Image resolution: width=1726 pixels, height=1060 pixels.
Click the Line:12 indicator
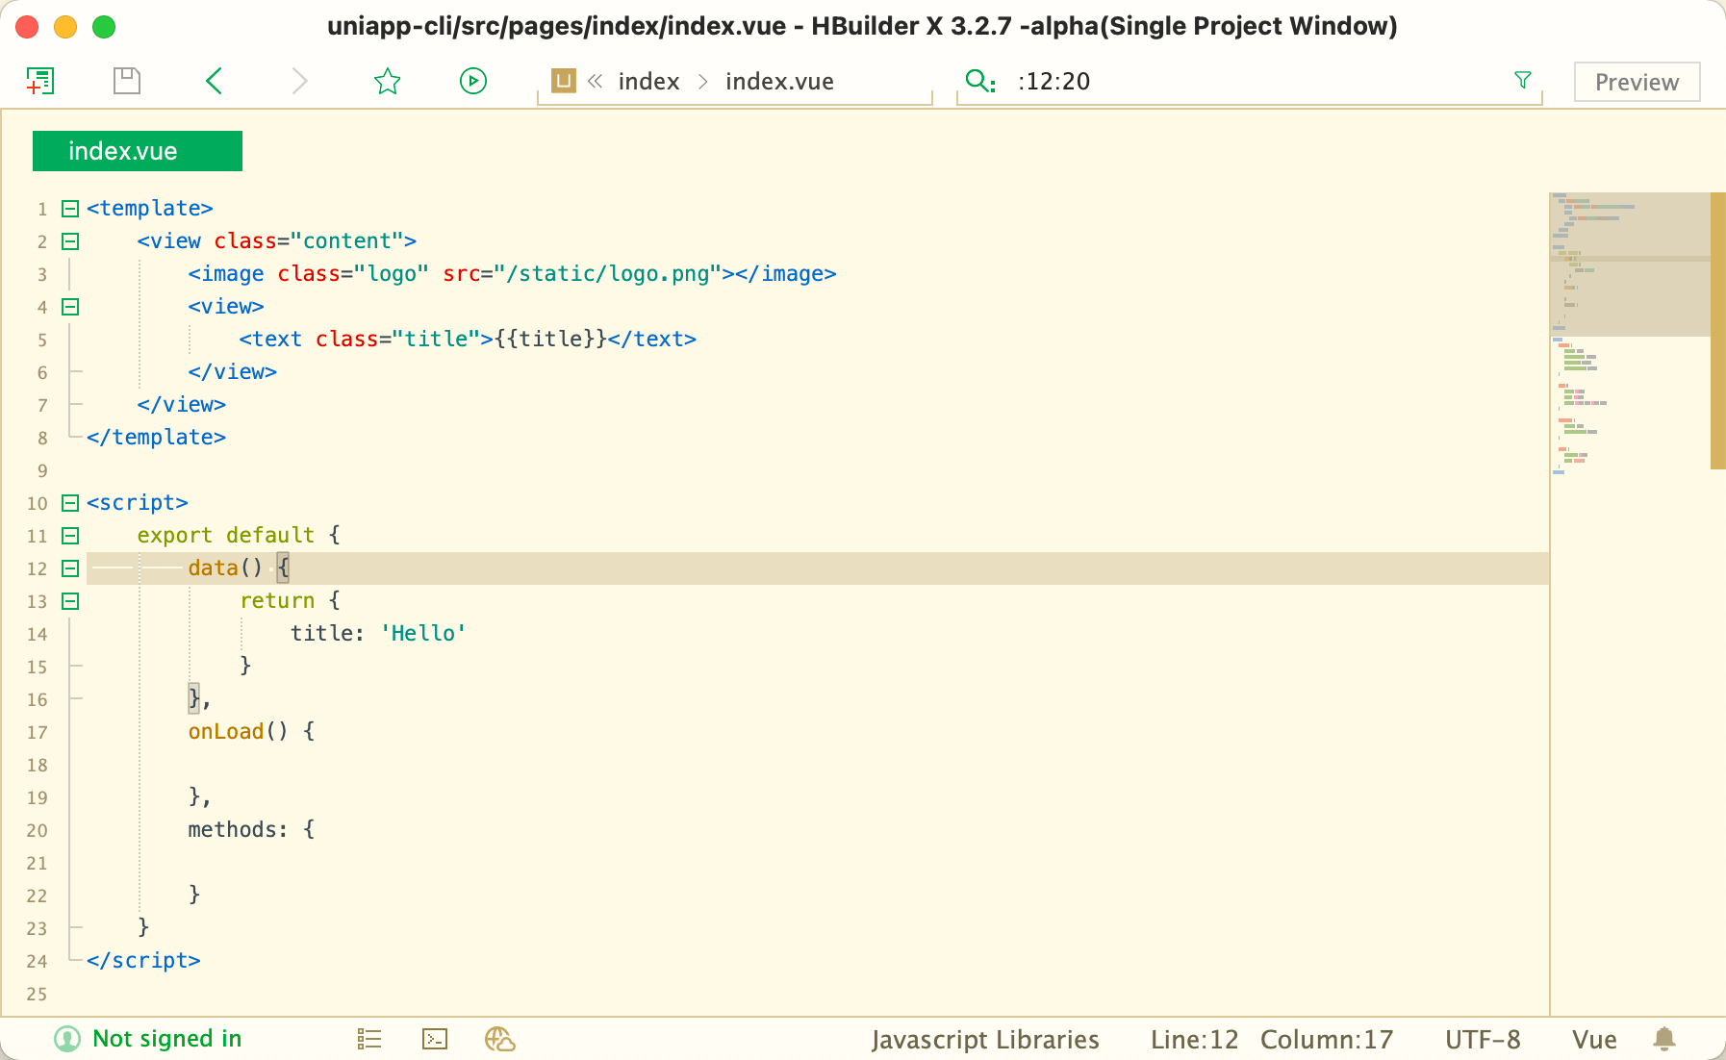point(1194,1040)
